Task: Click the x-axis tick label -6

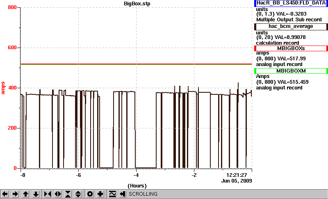Action: coord(78,175)
